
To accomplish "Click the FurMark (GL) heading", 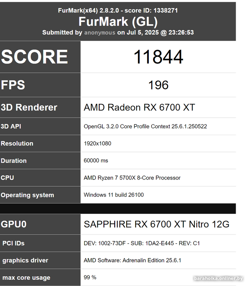I will click(x=118, y=21).
